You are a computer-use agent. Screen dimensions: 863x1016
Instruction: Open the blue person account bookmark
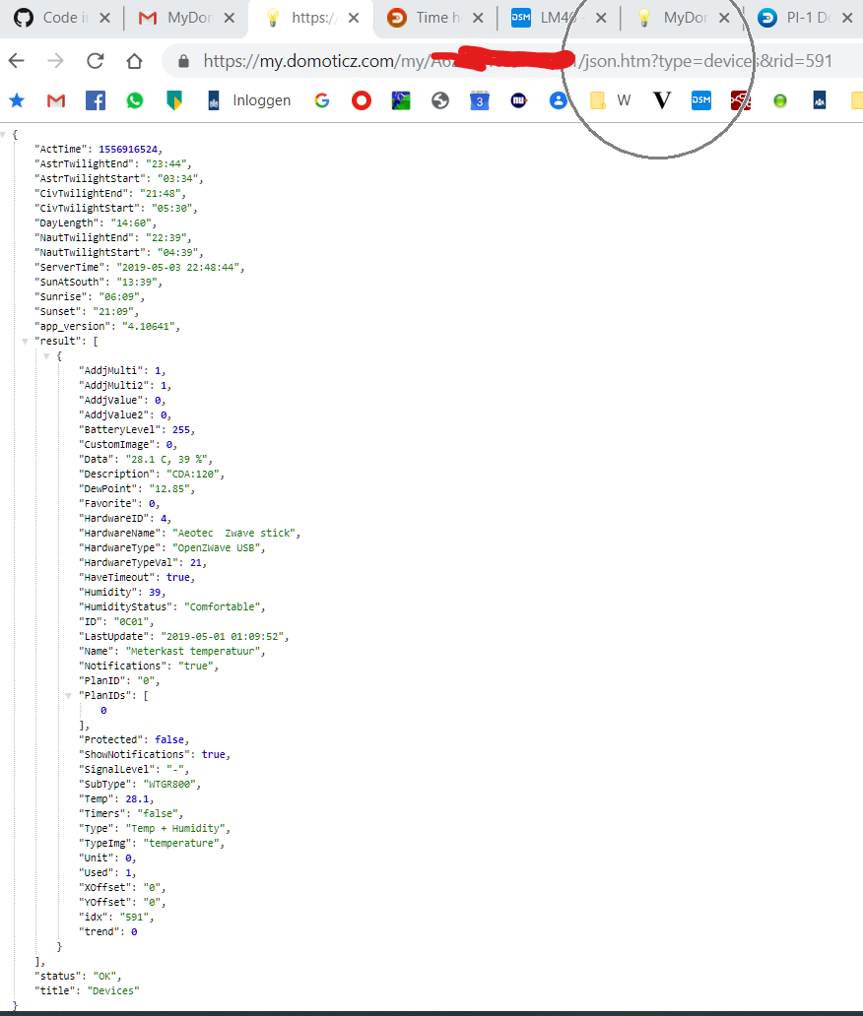click(559, 100)
